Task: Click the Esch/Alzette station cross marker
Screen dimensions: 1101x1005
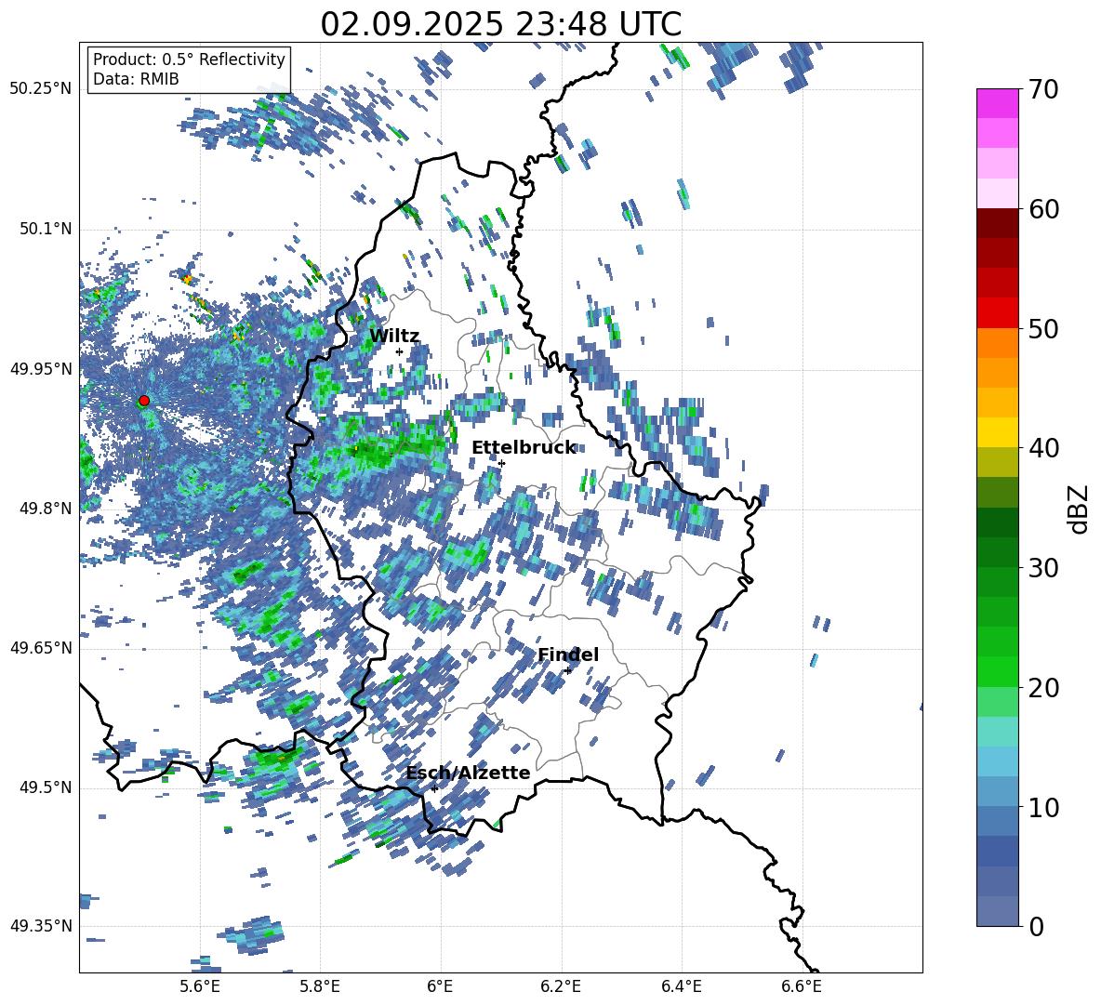Action: [434, 788]
